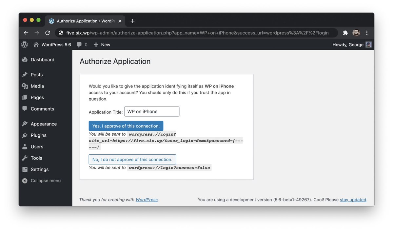Click the stay updated link
Viewport: 393px width, 231px height.
[353, 200]
